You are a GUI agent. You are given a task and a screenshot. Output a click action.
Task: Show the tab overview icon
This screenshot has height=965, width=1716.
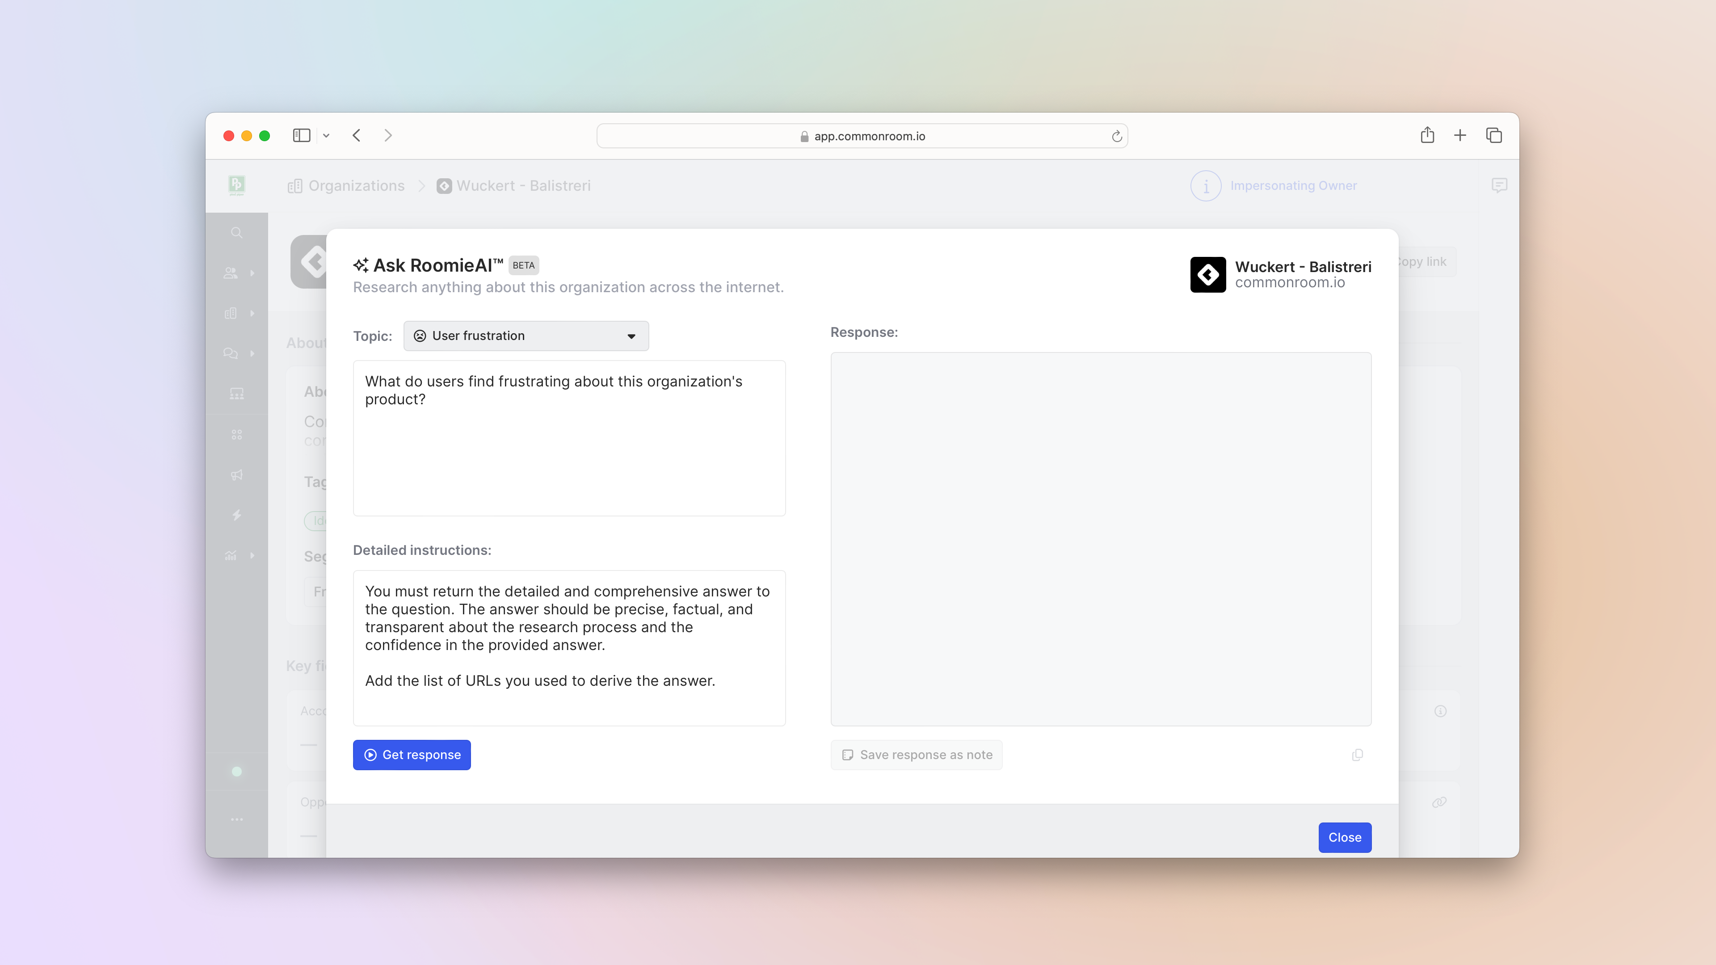coord(1494,136)
